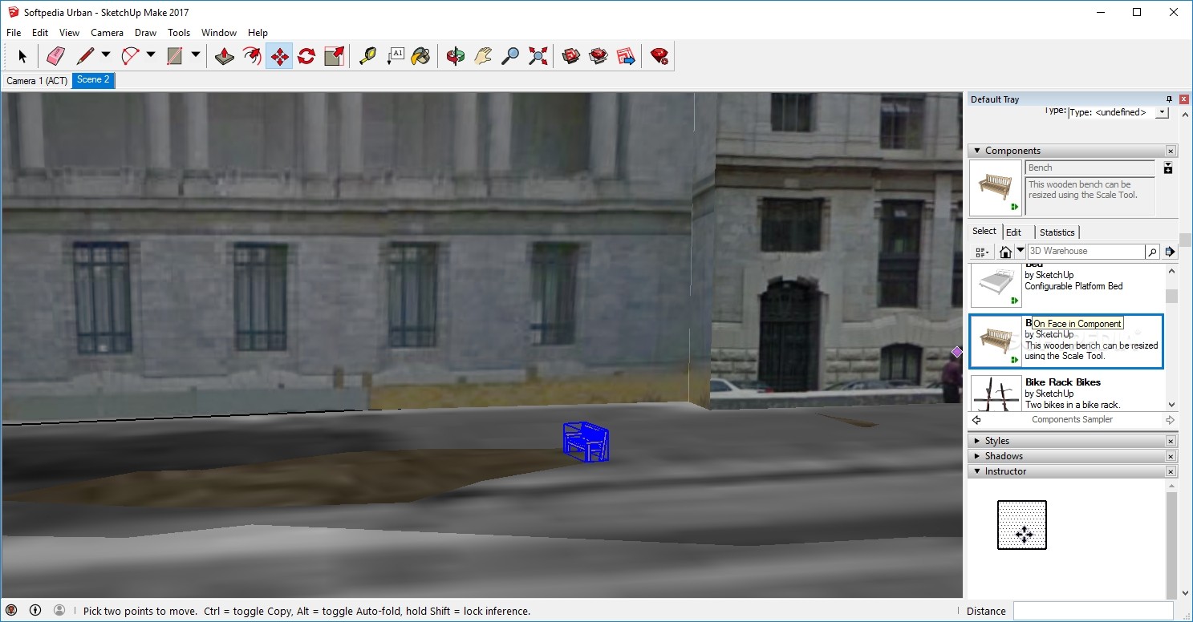Open the Tools menu
Image resolution: width=1193 pixels, height=622 pixels.
[x=179, y=33]
